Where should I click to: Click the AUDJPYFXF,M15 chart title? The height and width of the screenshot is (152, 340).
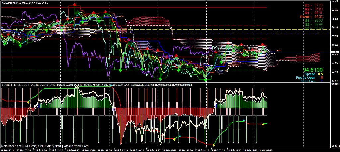pos(12,2)
